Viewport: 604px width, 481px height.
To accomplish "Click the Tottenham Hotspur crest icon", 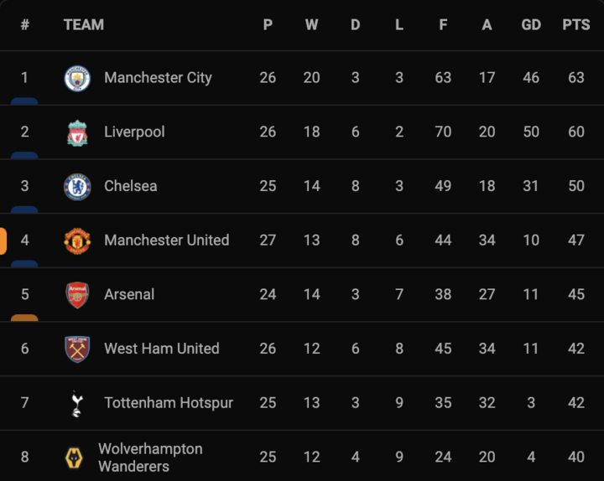I will pos(78,403).
